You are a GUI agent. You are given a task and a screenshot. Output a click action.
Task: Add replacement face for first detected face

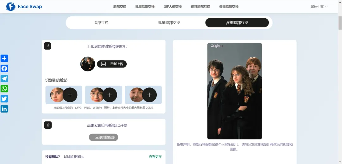(x=70, y=95)
